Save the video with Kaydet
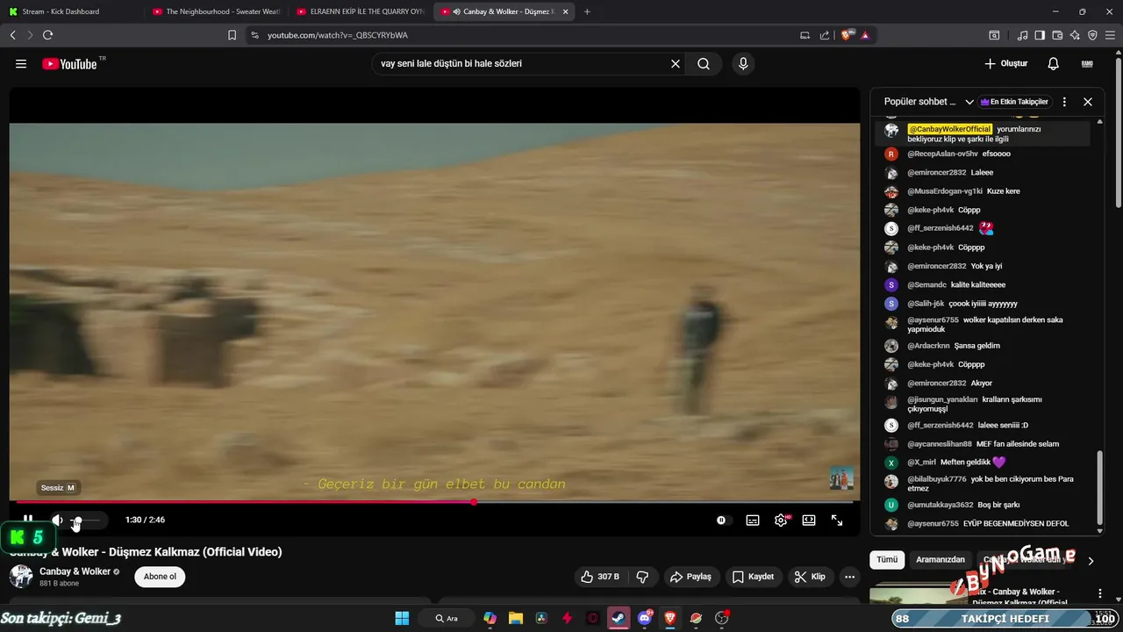 pyautogui.click(x=753, y=577)
